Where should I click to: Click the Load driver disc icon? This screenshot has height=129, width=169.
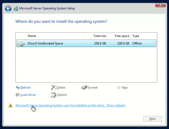(18, 95)
